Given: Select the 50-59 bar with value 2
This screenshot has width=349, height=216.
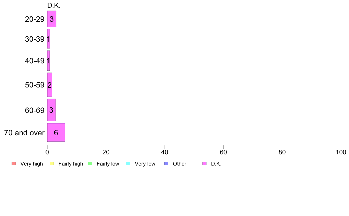Looking at the screenshot, I should point(50,85).
